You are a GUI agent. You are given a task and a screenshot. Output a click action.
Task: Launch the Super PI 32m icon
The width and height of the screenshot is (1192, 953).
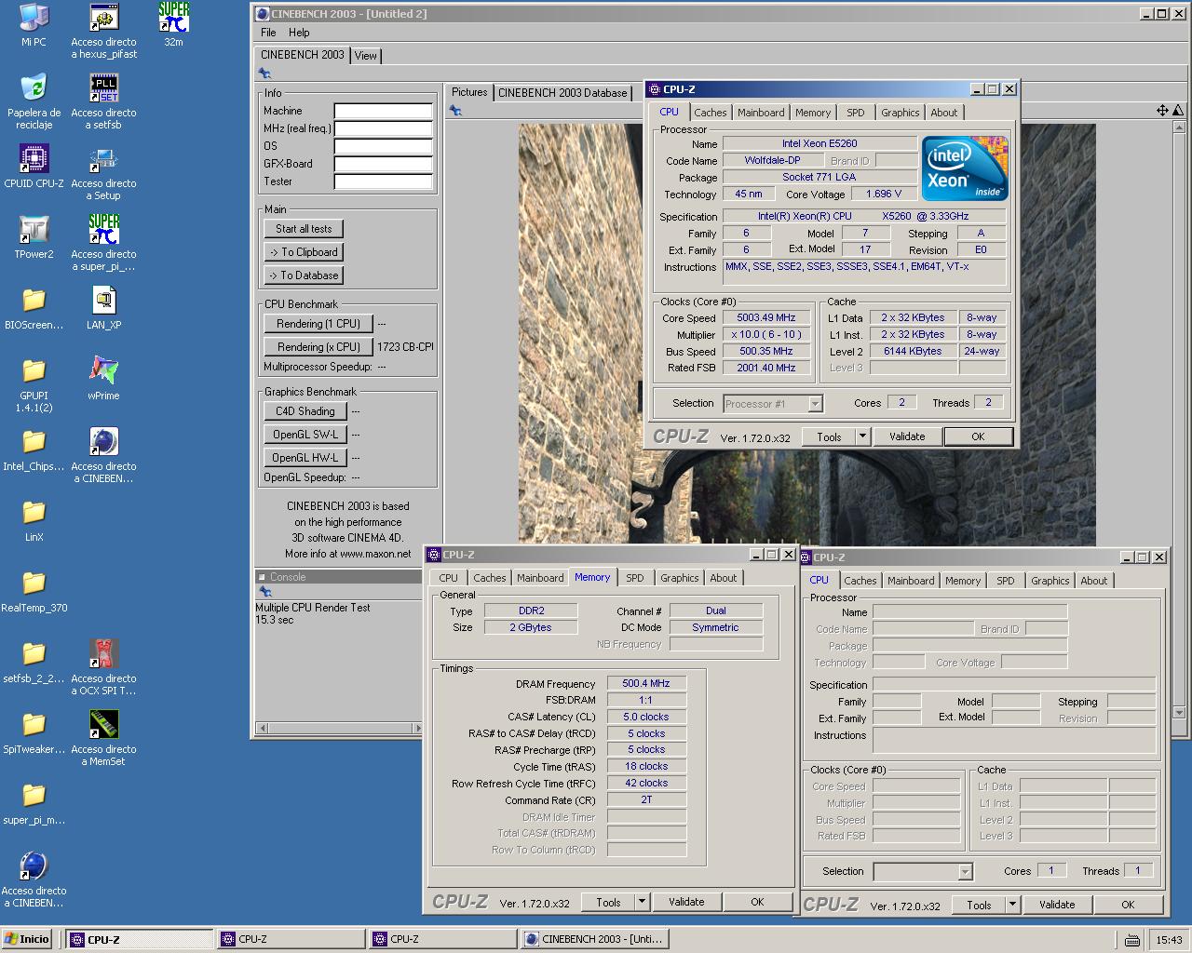tap(173, 18)
